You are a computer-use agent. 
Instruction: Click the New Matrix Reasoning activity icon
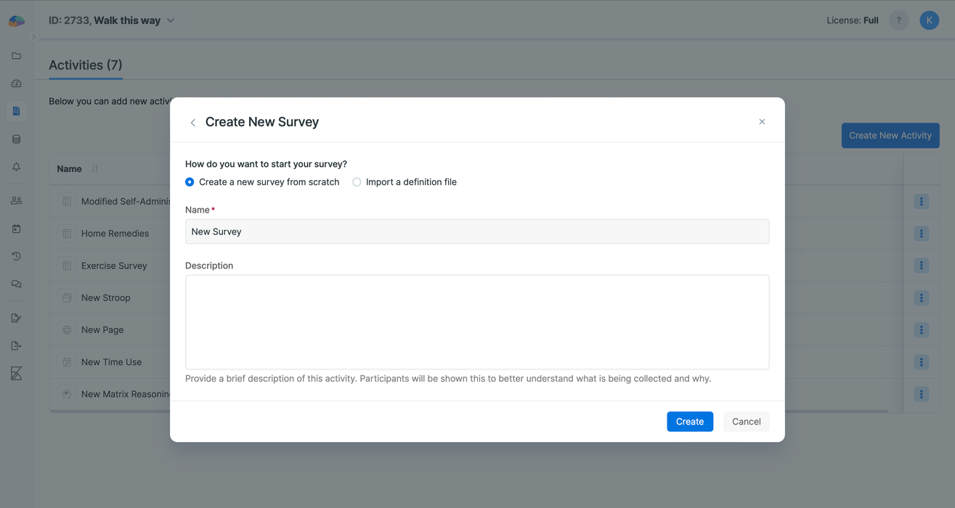point(66,394)
